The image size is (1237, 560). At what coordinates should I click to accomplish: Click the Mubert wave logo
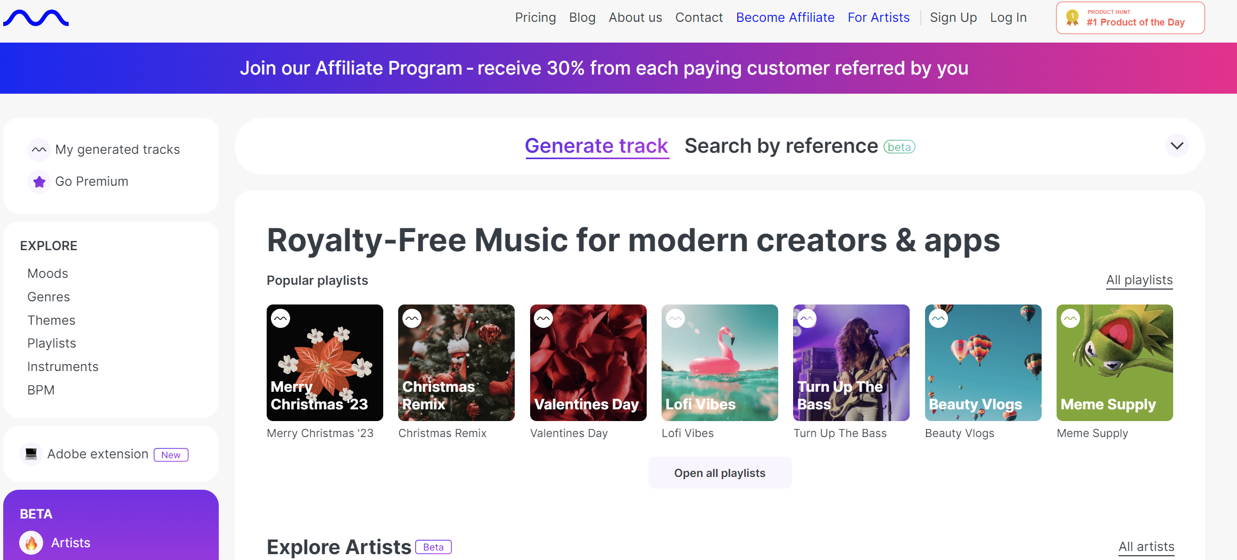[x=36, y=18]
